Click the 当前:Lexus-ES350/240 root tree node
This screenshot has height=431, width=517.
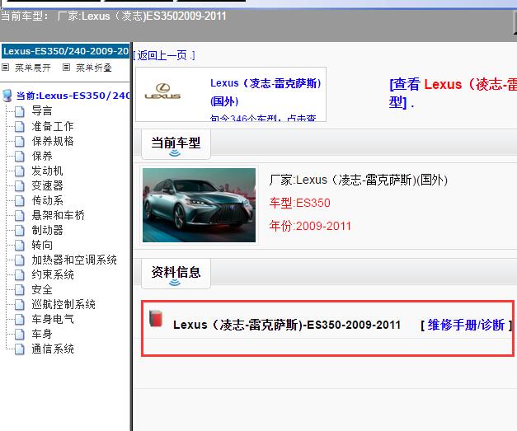pos(73,96)
